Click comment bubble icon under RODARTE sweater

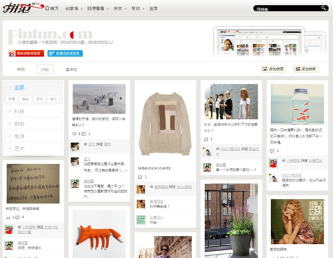pos(140,177)
